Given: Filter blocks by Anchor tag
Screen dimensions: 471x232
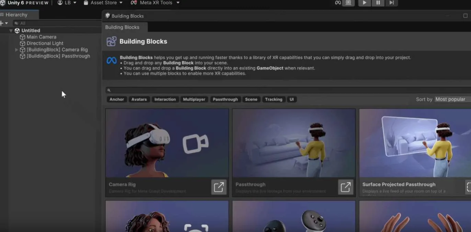Looking at the screenshot, I should 117,100.
